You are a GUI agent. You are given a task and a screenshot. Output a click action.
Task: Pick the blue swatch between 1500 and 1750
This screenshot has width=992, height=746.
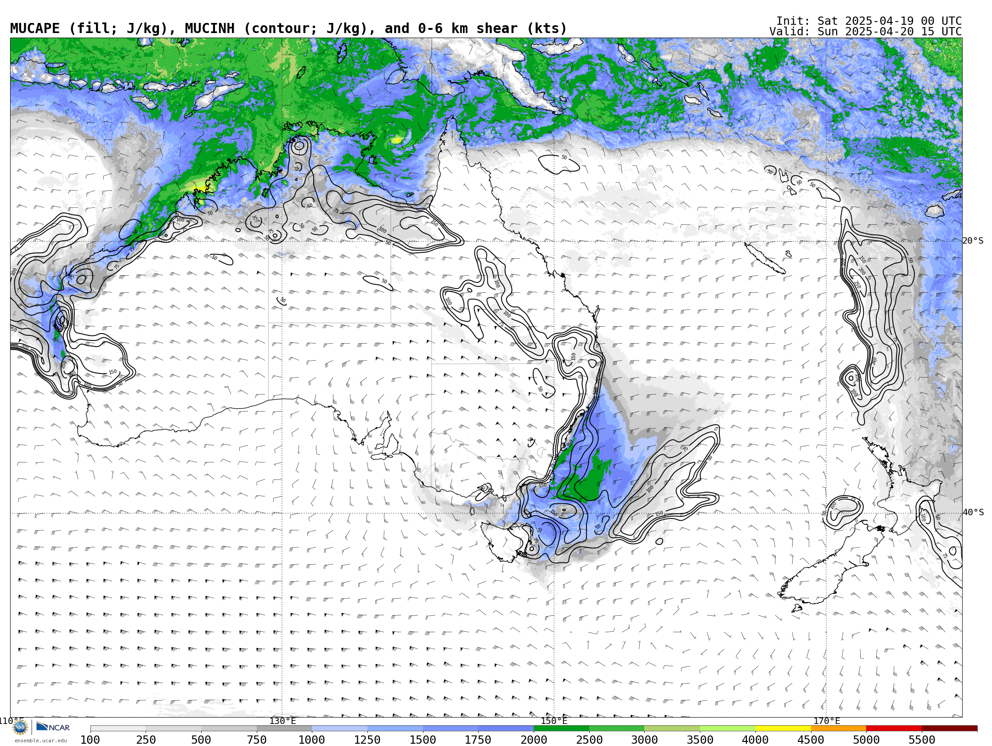point(451,728)
